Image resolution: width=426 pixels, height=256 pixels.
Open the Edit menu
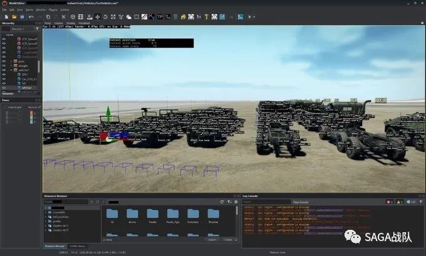tap(12, 10)
